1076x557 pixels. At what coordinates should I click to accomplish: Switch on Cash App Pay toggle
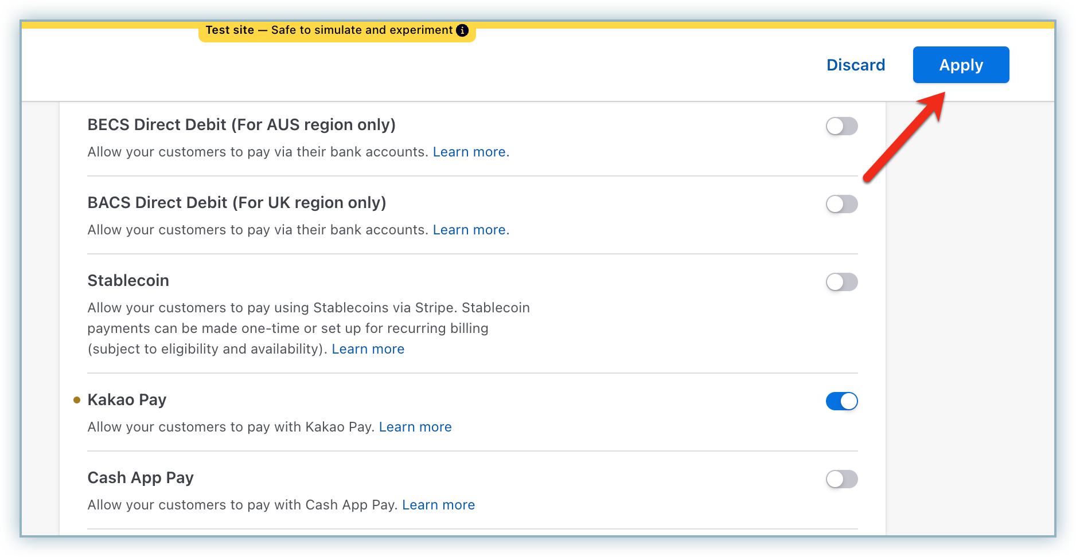tap(841, 479)
